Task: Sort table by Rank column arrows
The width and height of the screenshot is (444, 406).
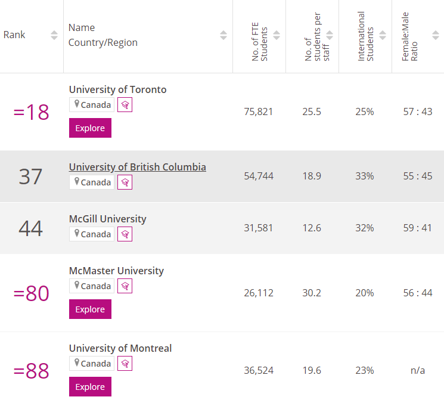Action: pyautogui.click(x=54, y=35)
